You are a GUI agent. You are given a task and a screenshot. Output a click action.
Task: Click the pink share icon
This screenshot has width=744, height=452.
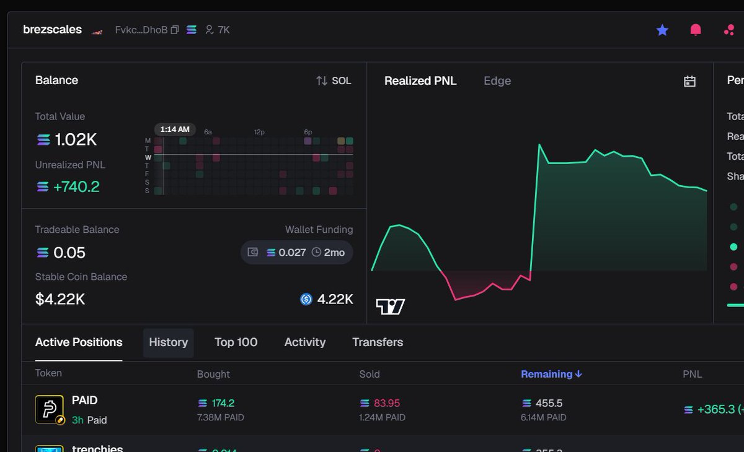click(729, 30)
